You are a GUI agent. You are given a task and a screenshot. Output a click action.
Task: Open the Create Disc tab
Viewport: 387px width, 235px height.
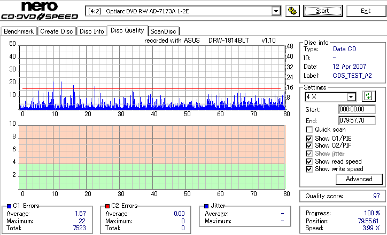point(57,31)
